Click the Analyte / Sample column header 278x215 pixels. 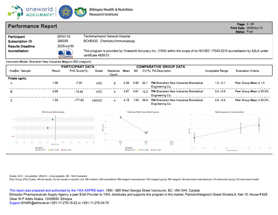pos(20,71)
